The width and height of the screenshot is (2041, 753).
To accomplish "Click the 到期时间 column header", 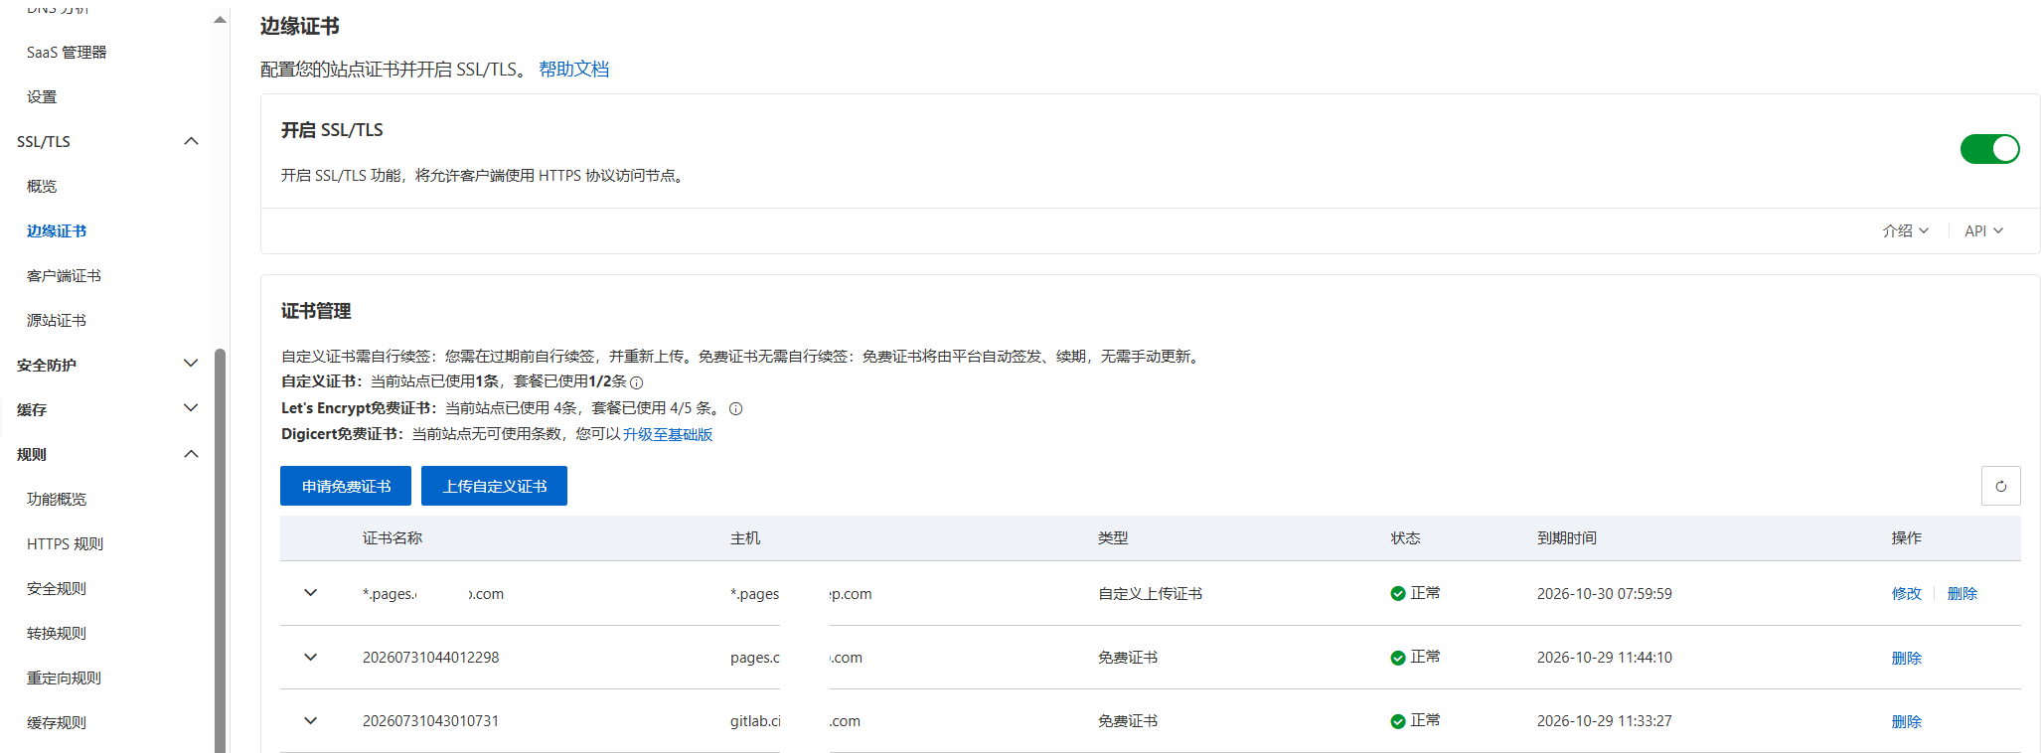I will 1567,537.
